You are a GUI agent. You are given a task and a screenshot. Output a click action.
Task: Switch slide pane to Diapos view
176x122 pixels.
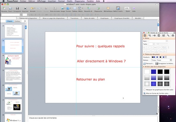[x=10, y=21]
